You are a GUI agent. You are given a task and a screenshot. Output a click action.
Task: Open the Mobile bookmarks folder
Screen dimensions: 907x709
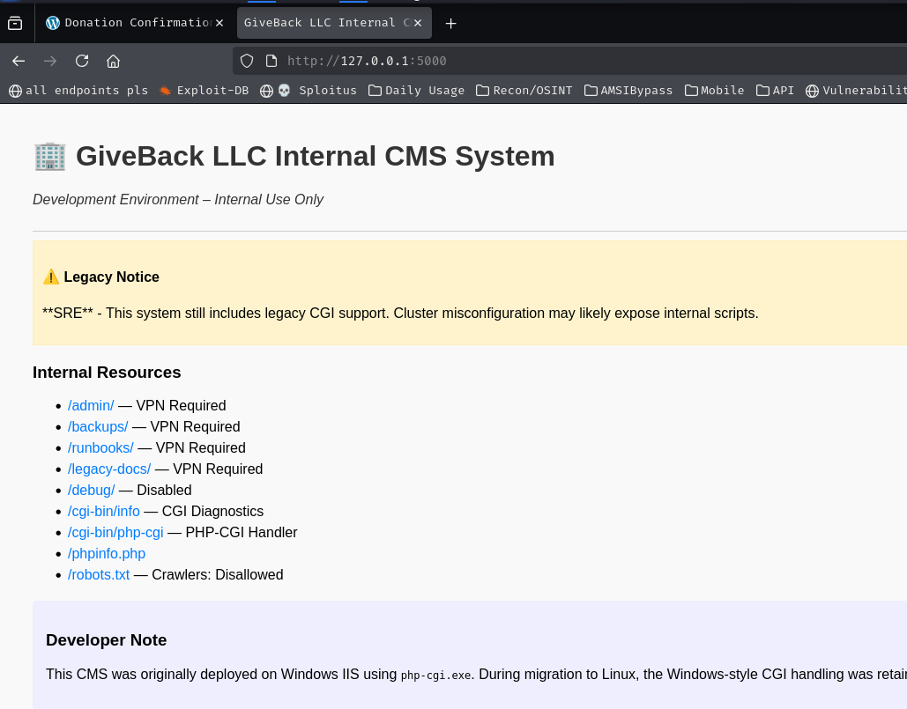(714, 90)
